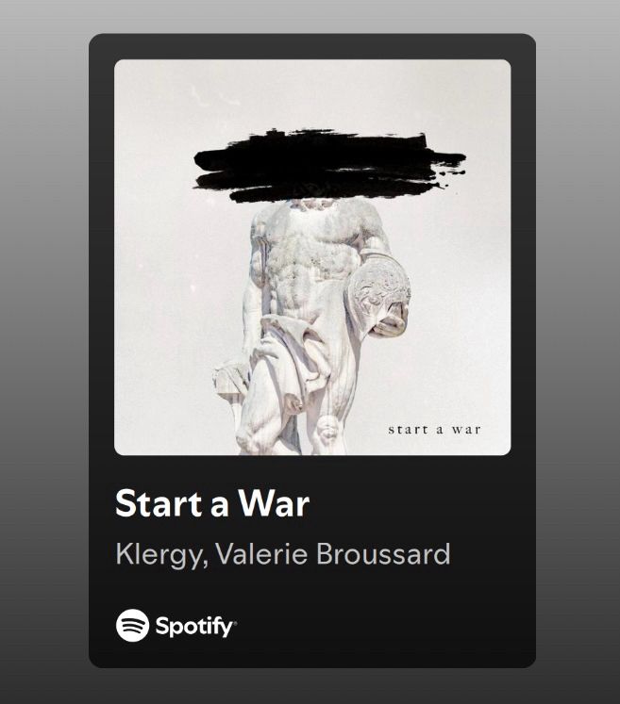Screen dimensions: 620x704
Task: Click the Spotify wordmark text
Action: (x=193, y=626)
